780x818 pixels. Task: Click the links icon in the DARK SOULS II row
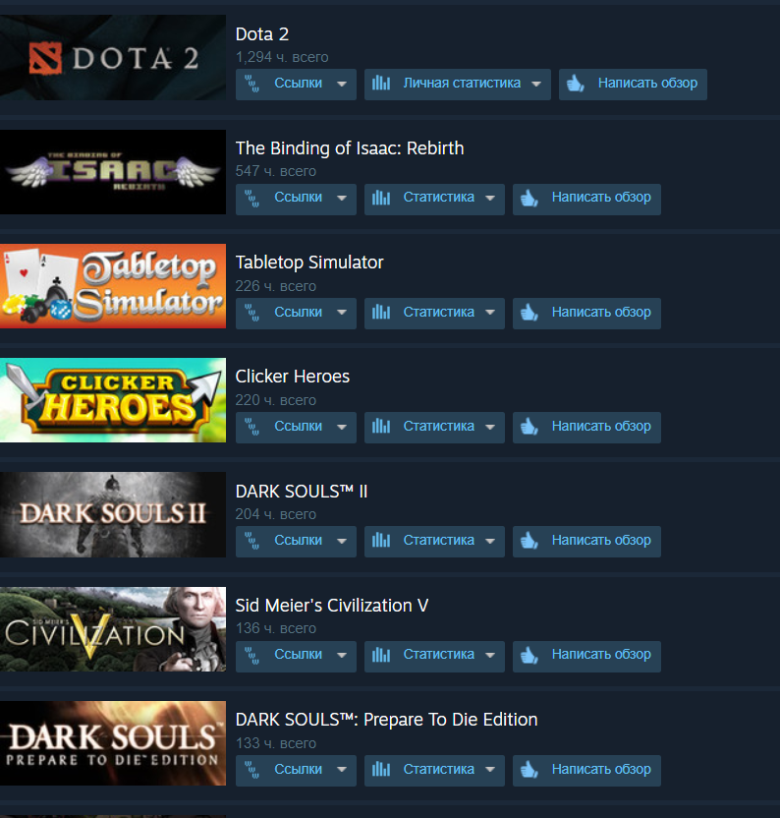tap(252, 541)
